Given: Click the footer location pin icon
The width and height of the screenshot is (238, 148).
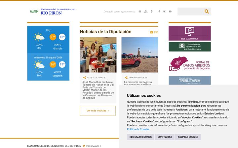Looking at the screenshot, I should (x=84, y=146).
